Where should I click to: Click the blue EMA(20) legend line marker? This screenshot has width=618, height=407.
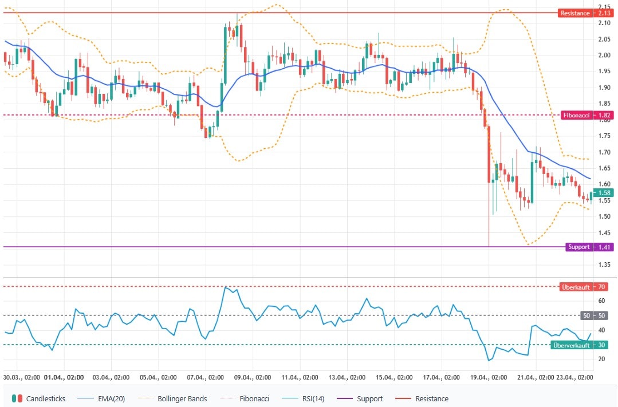click(x=85, y=398)
